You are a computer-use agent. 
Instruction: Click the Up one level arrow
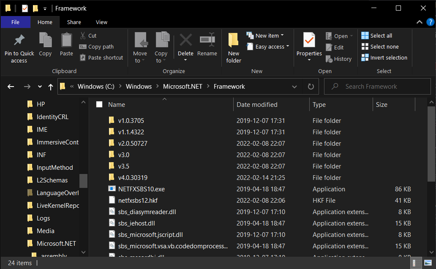pos(51,87)
